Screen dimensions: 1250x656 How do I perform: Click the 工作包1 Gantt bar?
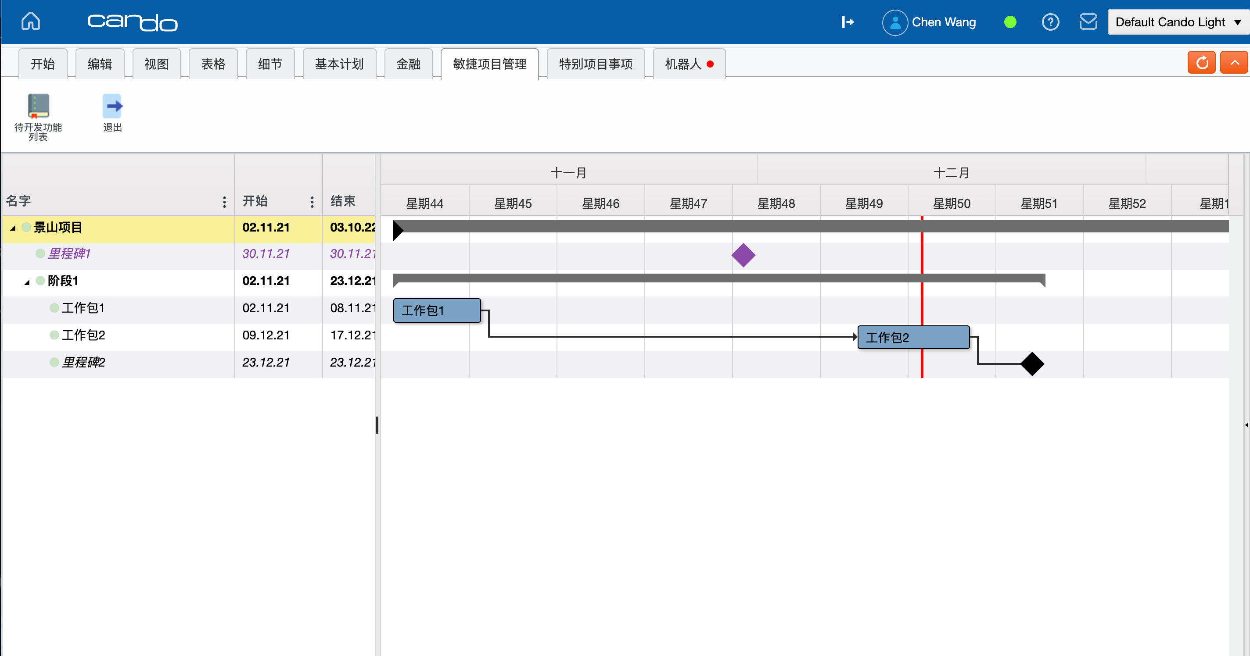point(437,309)
